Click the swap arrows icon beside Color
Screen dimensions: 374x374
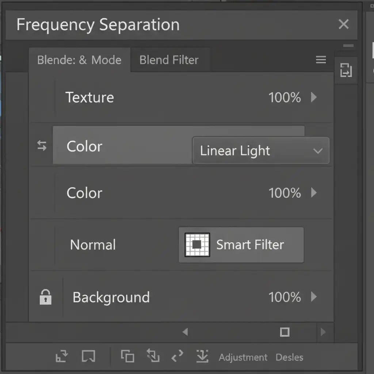(42, 146)
